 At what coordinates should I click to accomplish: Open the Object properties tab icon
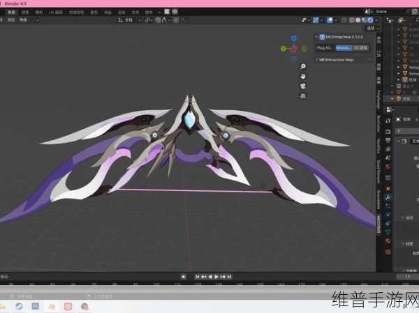388,189
